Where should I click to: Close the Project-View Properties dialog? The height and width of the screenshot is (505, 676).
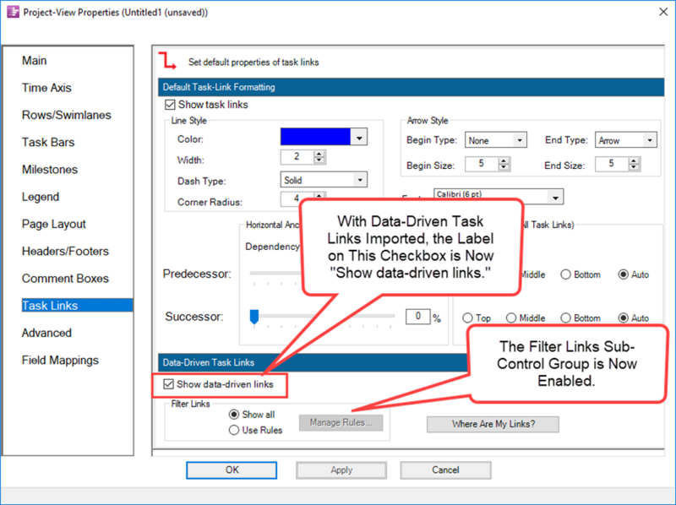663,12
